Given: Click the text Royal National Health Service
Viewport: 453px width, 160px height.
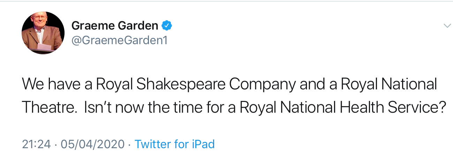Looking at the screenshot, I should [x=343, y=108].
